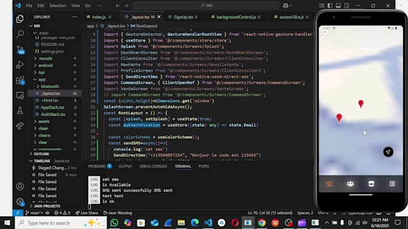This screenshot has height=229, width=408.
Task: Click the remote window icon in status bar
Action: [17, 213]
